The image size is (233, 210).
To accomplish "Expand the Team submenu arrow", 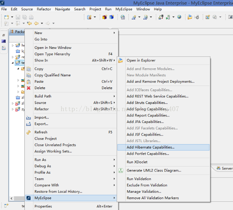I will point(114,179).
